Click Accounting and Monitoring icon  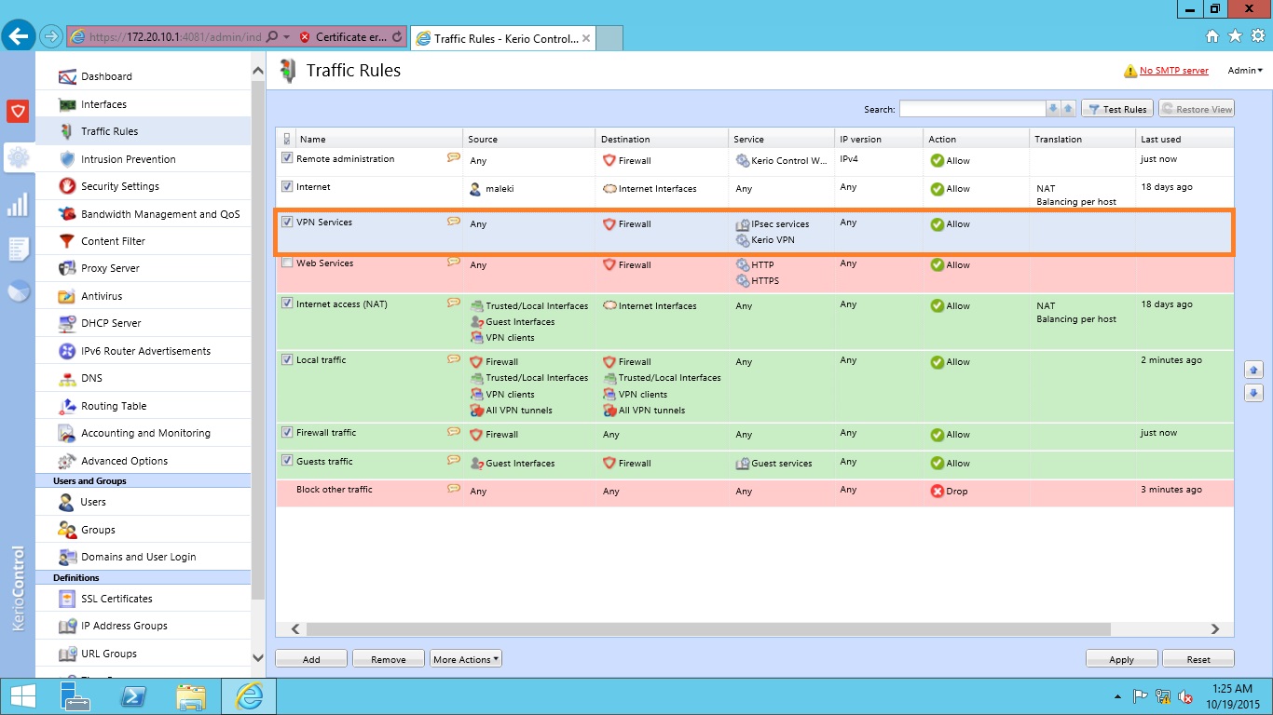point(66,433)
